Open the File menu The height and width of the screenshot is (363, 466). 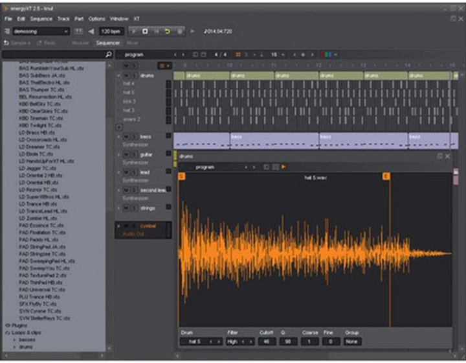(x=8, y=19)
